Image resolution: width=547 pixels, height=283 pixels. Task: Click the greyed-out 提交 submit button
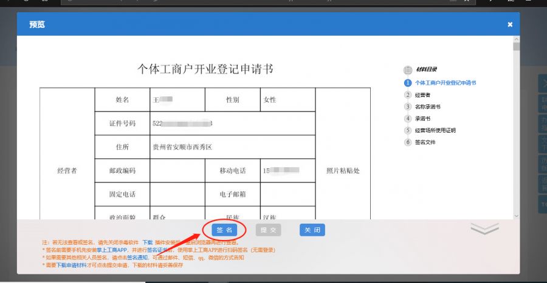[x=268, y=230]
